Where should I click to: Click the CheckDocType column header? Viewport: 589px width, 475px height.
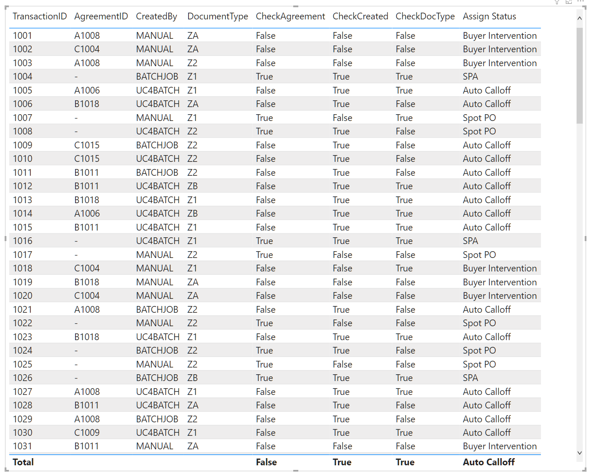[x=425, y=16]
